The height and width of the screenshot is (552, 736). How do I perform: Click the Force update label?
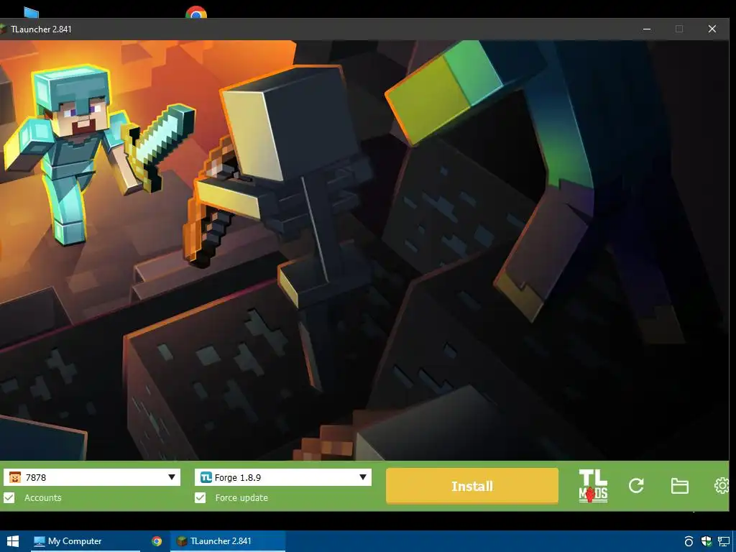point(241,497)
